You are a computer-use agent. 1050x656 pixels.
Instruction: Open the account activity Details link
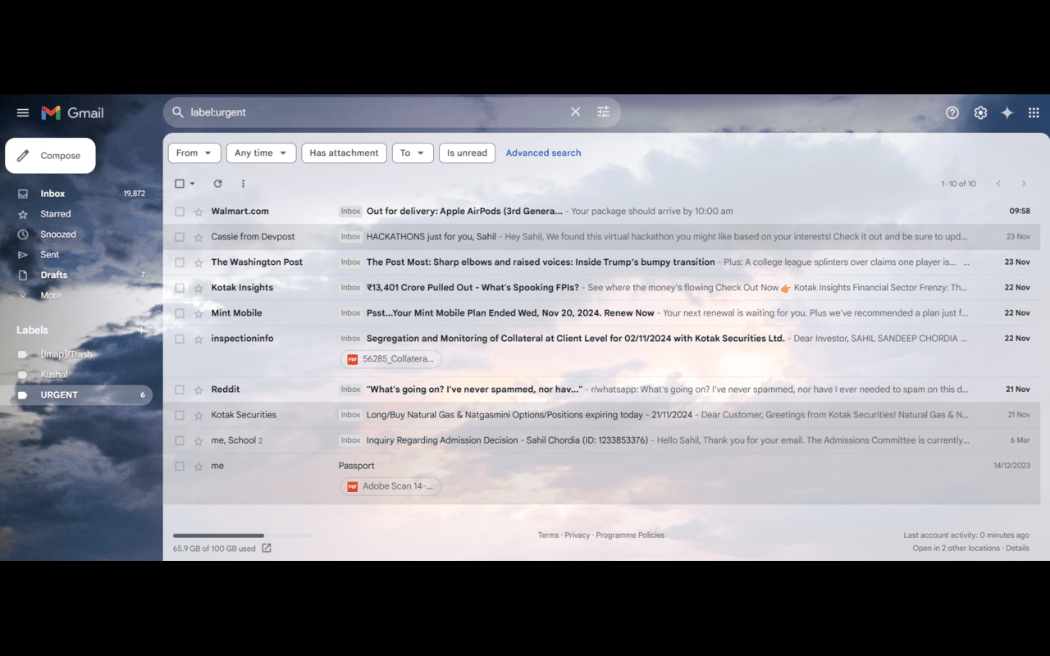coord(1017,549)
